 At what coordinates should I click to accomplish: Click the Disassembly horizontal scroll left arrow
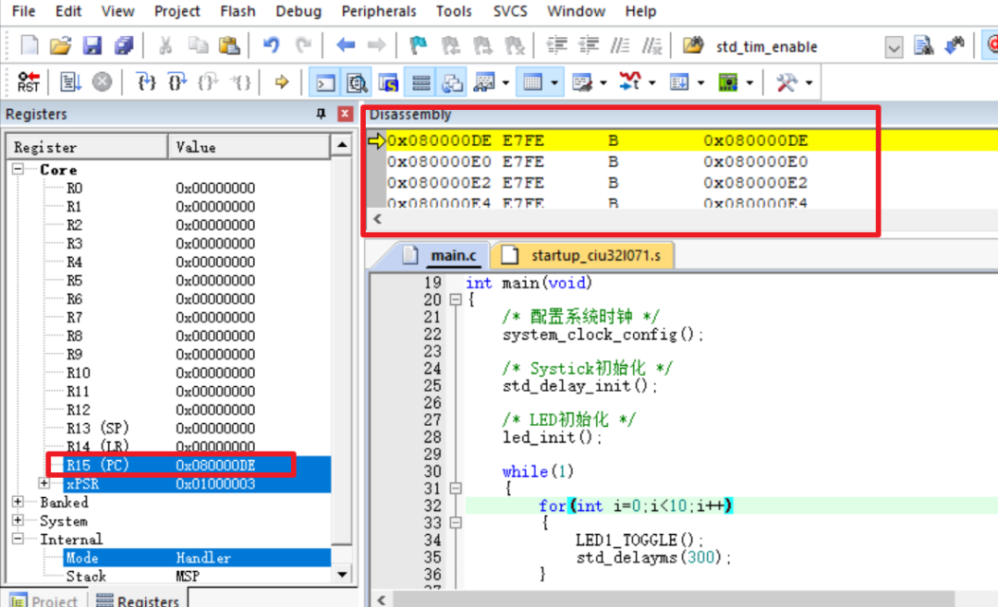[x=377, y=219]
